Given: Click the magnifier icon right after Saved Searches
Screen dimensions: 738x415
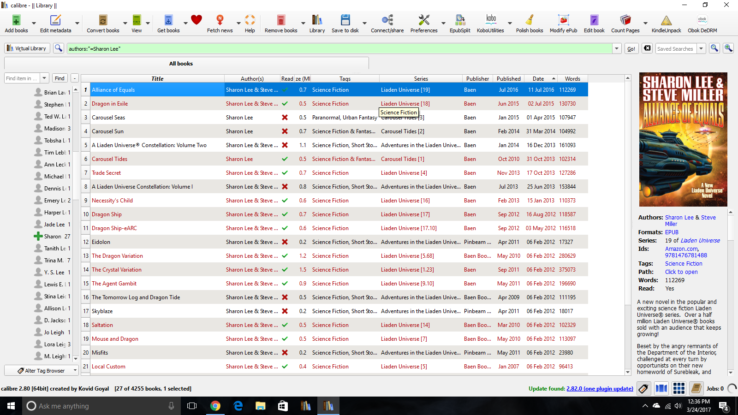Looking at the screenshot, I should (714, 48).
